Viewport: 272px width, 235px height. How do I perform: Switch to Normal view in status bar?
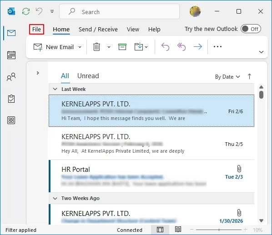(160, 230)
